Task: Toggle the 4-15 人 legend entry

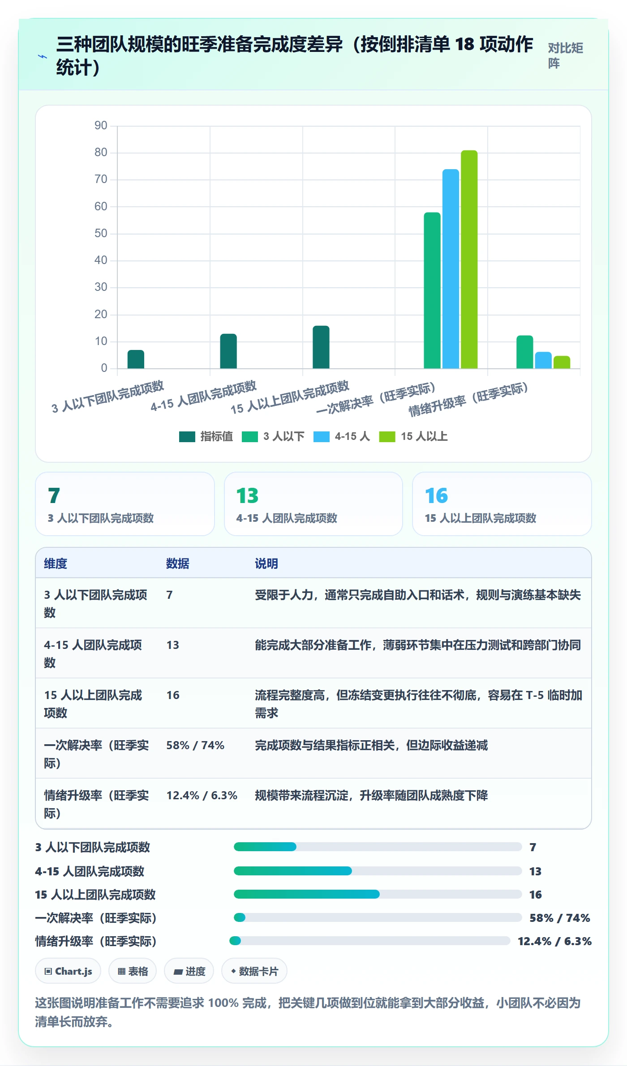Action: click(342, 436)
